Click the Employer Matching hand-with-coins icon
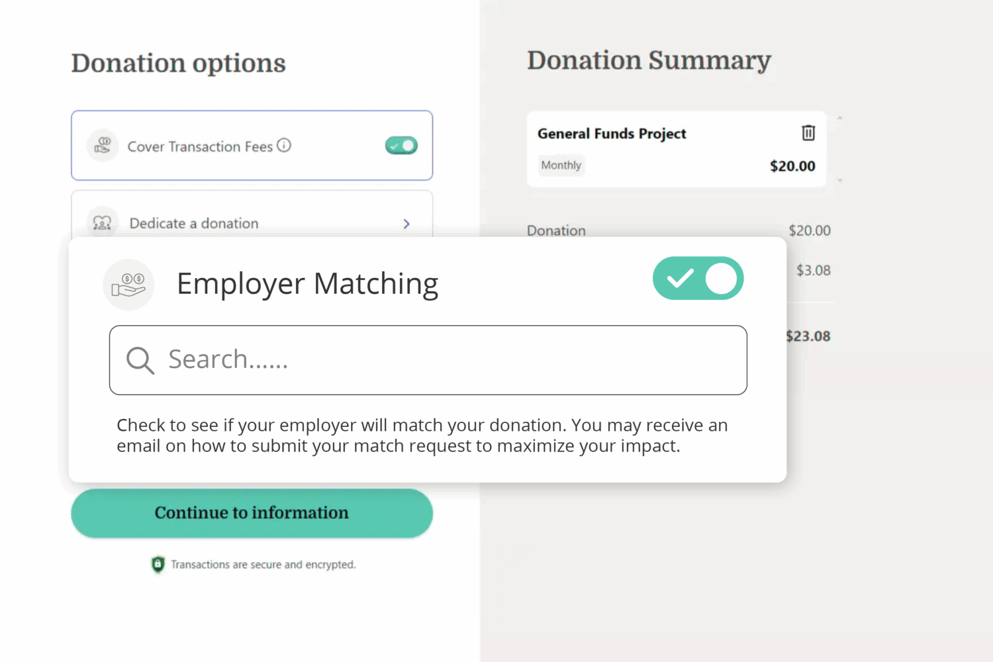Image resolution: width=993 pixels, height=662 pixels. coord(129,283)
